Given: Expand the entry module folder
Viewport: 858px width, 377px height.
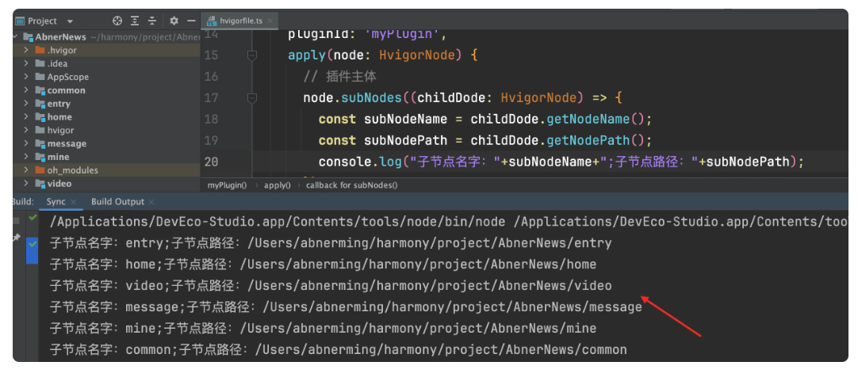Looking at the screenshot, I should tap(26, 104).
